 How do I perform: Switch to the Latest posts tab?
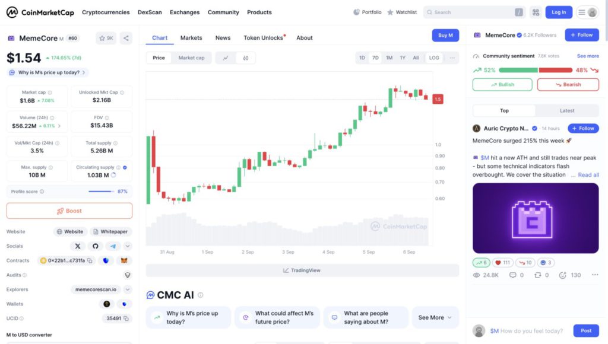[567, 110]
